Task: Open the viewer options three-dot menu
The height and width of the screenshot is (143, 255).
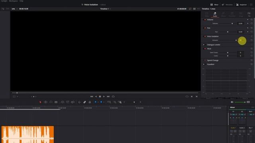Action: pos(198,9)
